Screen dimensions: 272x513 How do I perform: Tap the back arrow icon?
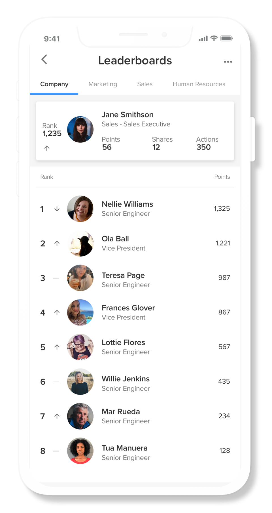point(44,59)
